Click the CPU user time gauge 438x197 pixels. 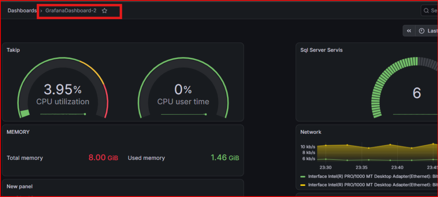(183, 88)
